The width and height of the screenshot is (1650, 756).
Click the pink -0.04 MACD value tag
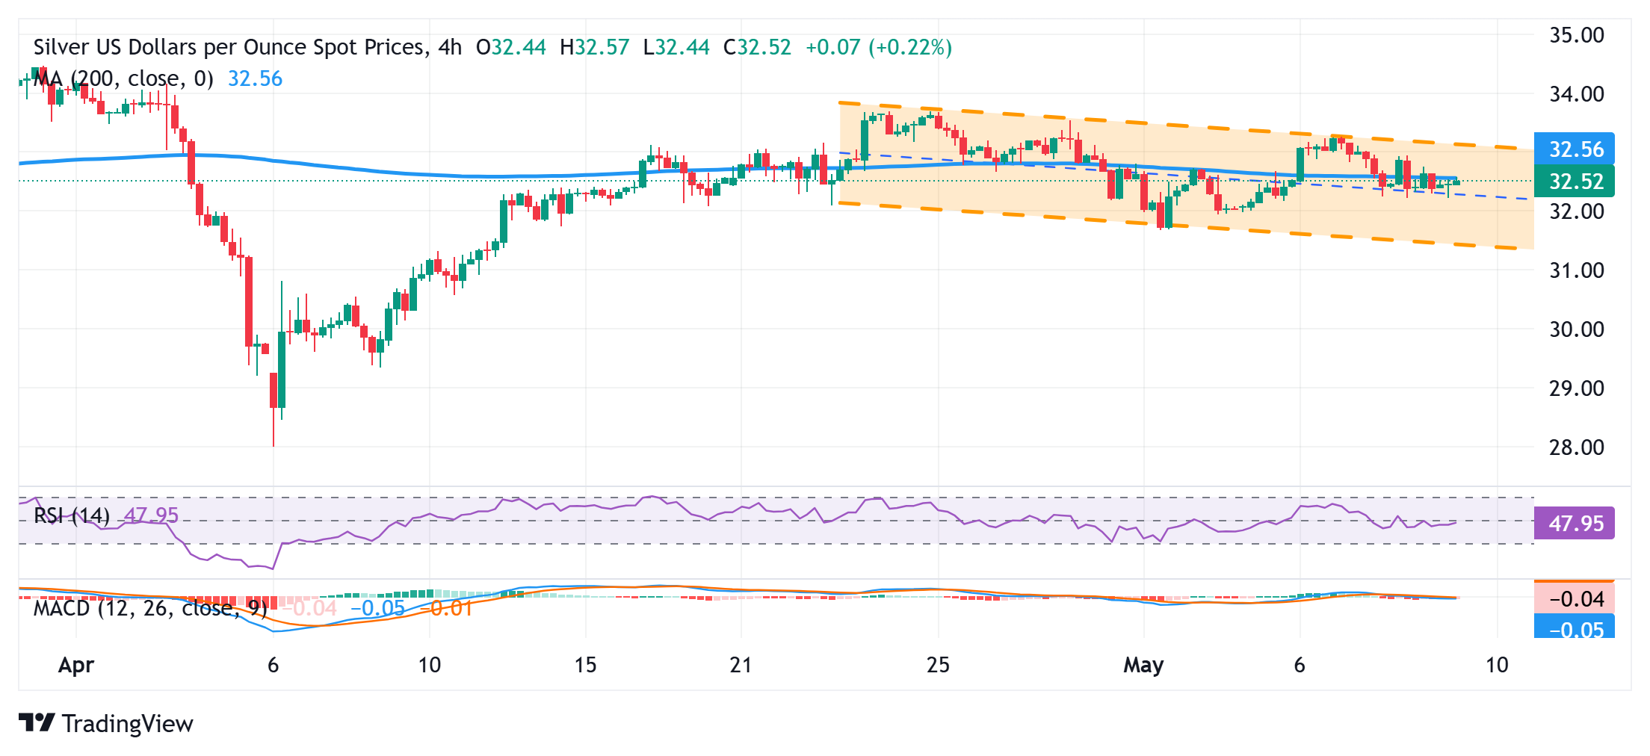point(1574,598)
